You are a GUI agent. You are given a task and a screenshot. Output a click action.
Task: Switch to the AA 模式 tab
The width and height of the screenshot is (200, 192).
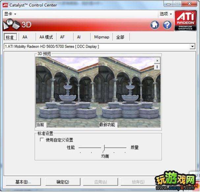(46, 37)
